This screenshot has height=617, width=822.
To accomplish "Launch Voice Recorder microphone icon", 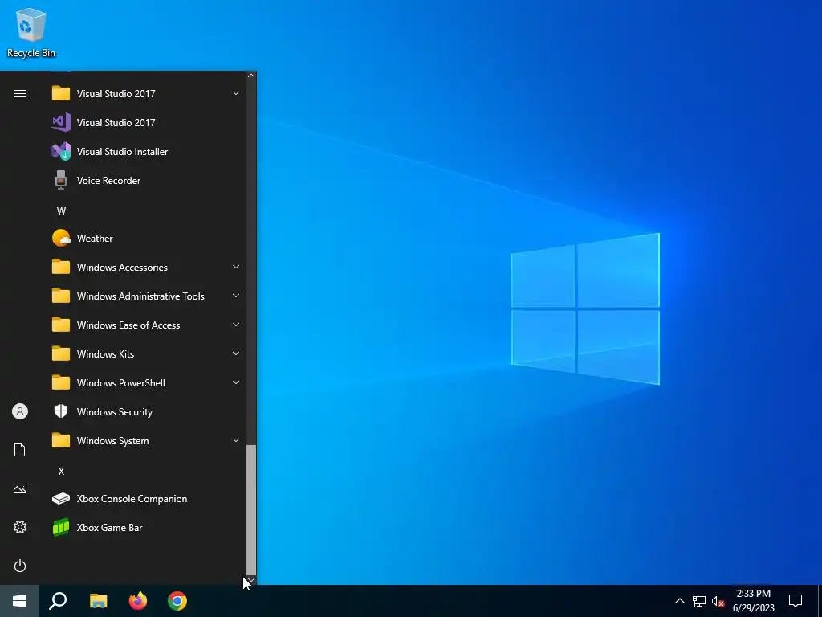I will [61, 180].
